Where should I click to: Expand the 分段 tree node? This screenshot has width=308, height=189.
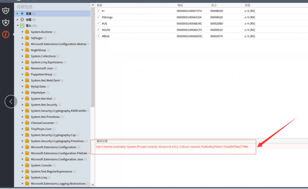(x=18, y=20)
